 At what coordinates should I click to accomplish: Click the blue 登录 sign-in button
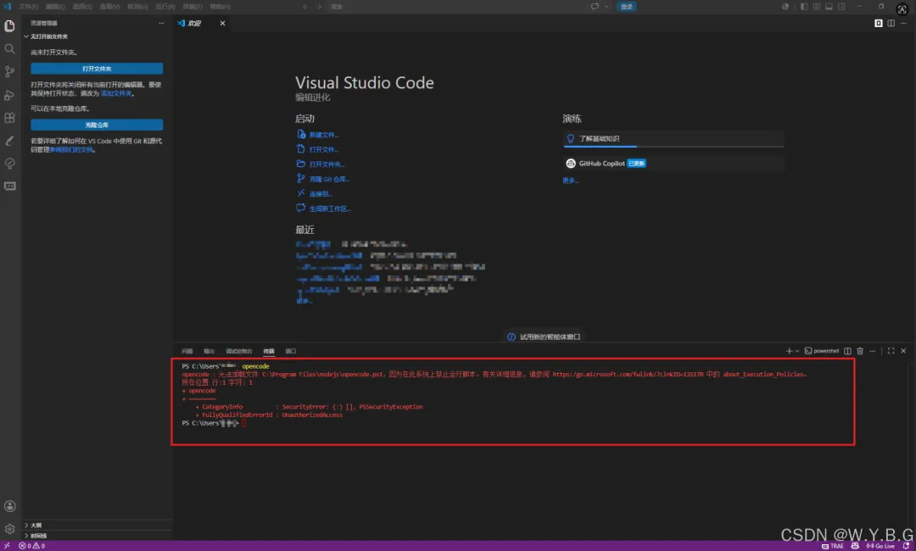(626, 7)
